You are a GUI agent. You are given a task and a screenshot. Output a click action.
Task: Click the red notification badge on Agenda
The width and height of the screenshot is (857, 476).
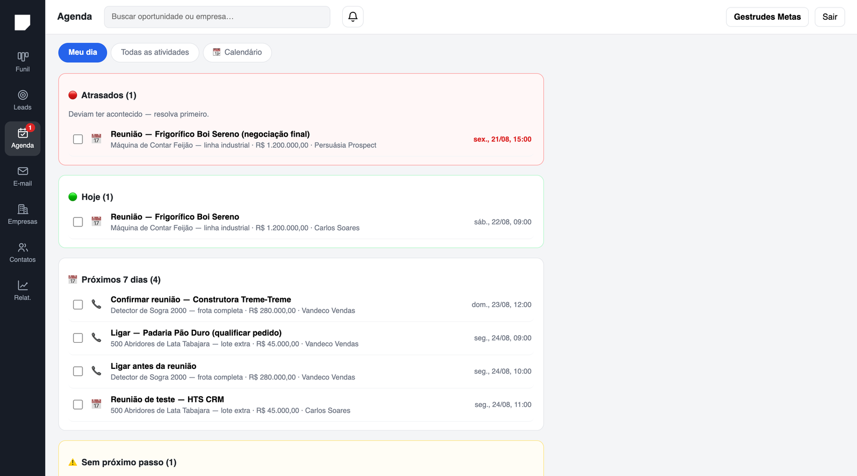pyautogui.click(x=31, y=128)
